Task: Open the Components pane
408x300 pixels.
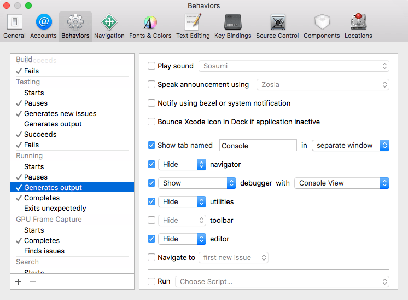Action: click(322, 26)
